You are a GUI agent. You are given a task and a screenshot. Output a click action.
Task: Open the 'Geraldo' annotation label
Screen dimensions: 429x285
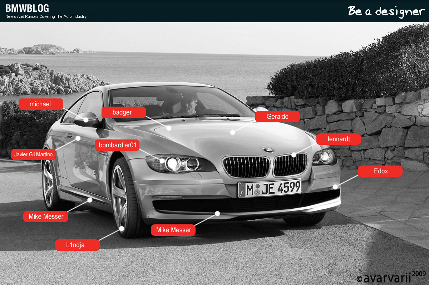277,117
